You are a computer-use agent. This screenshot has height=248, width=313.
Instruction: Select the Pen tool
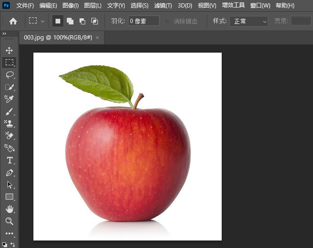(x=9, y=173)
